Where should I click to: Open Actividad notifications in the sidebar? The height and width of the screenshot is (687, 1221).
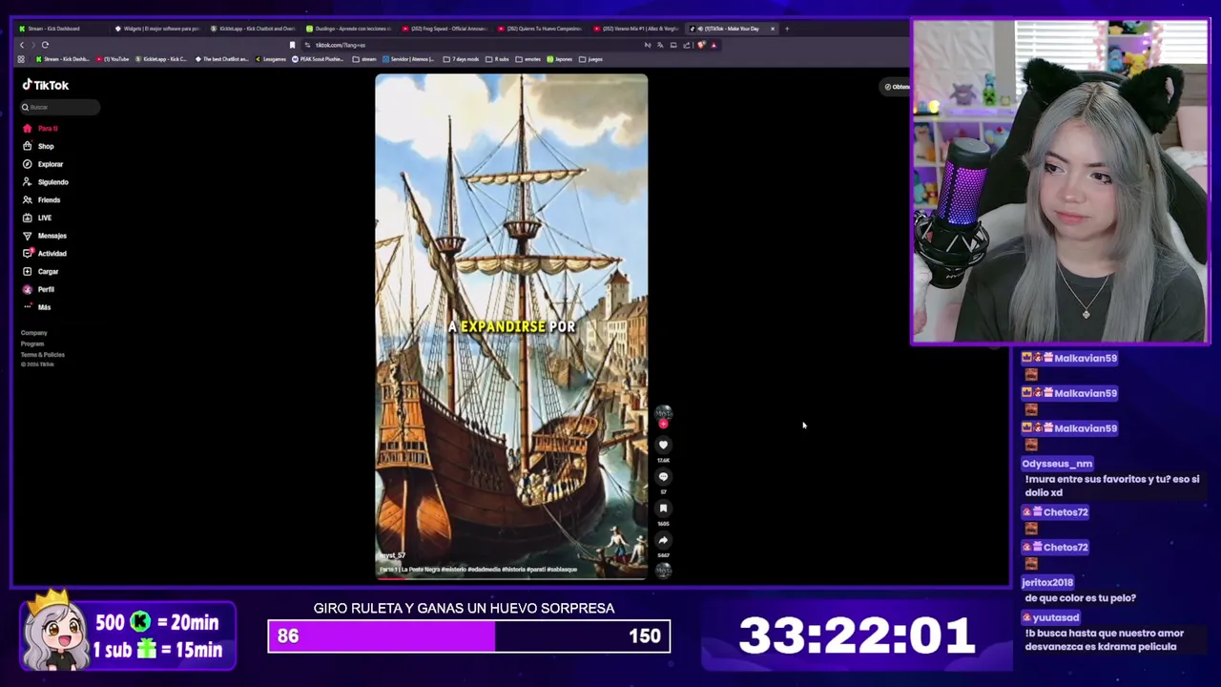[x=45, y=254]
